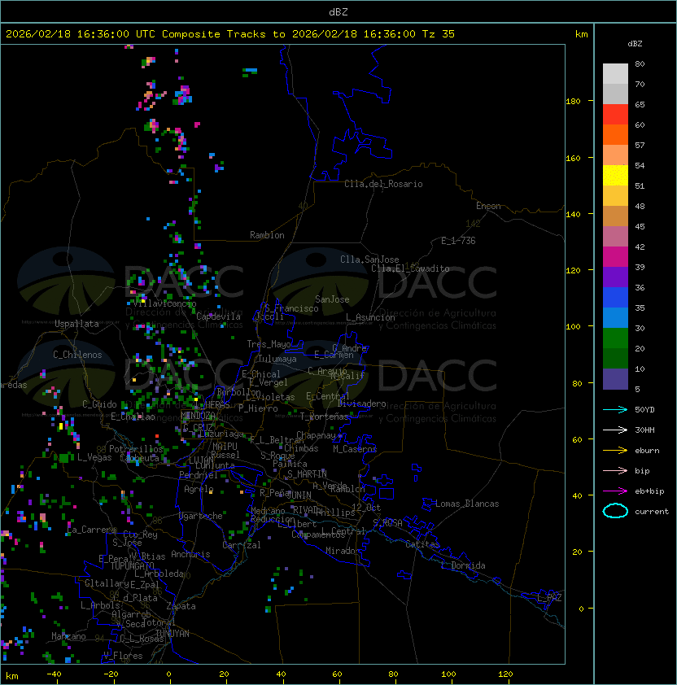The width and height of the screenshot is (677, 685).
Task: Click the '120' tick on the bottom km axis
Action: 505,674
